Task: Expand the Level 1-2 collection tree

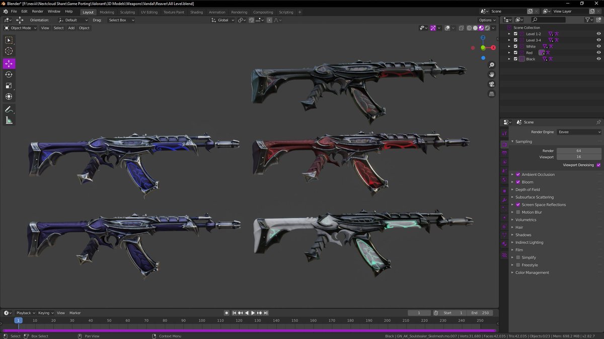Action: [x=509, y=34]
